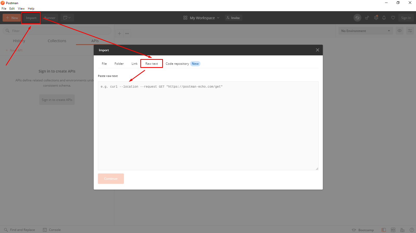This screenshot has width=416, height=233.
Task: Open the new window dropdown icon
Action: point(67,18)
